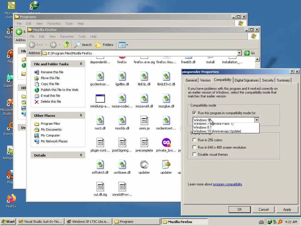The image size is (301, 226).
Task: Select the ucrtbase.dll icon
Action: click(x=122, y=165)
